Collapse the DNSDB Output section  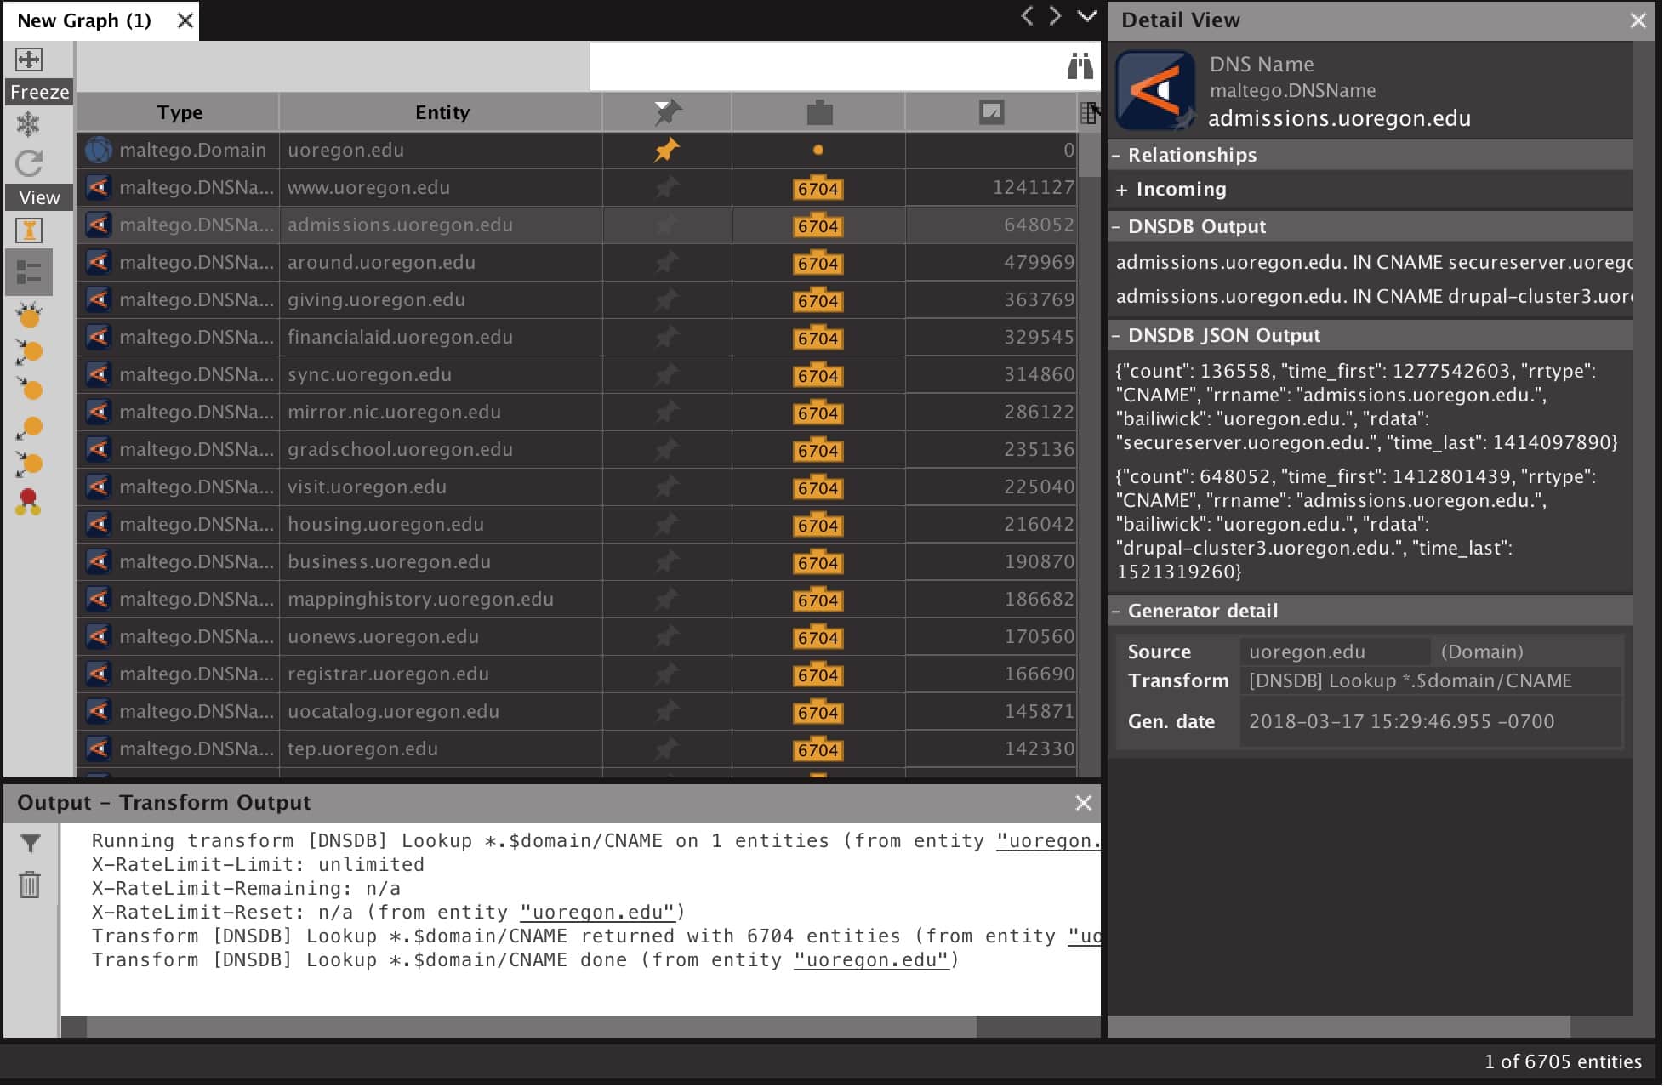point(1116,227)
